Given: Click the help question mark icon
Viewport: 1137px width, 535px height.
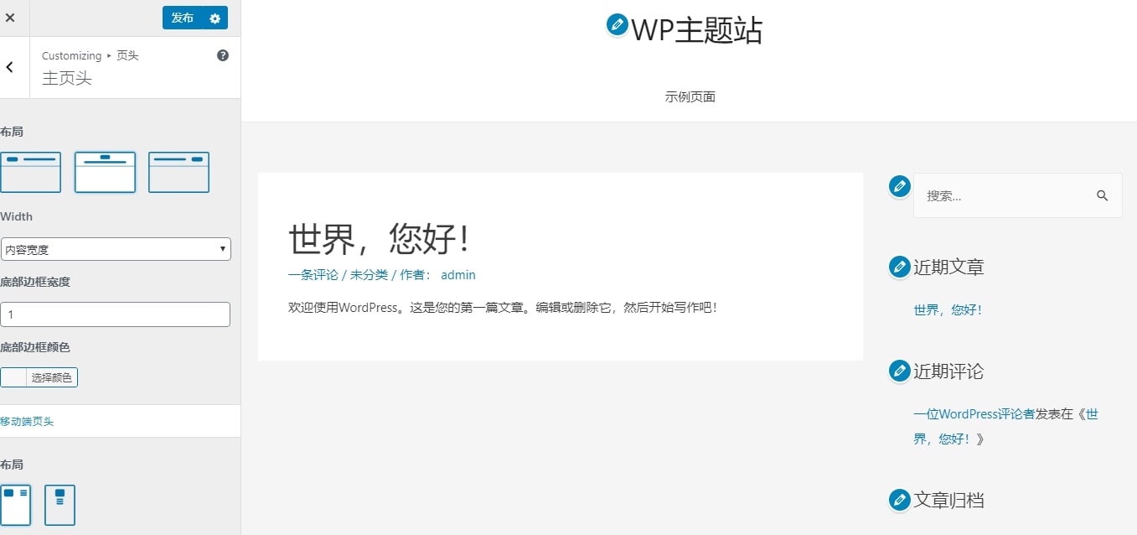Looking at the screenshot, I should point(222,55).
